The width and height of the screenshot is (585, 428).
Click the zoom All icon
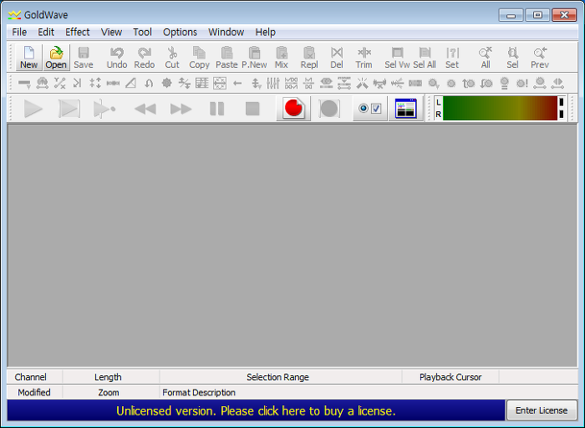(486, 58)
